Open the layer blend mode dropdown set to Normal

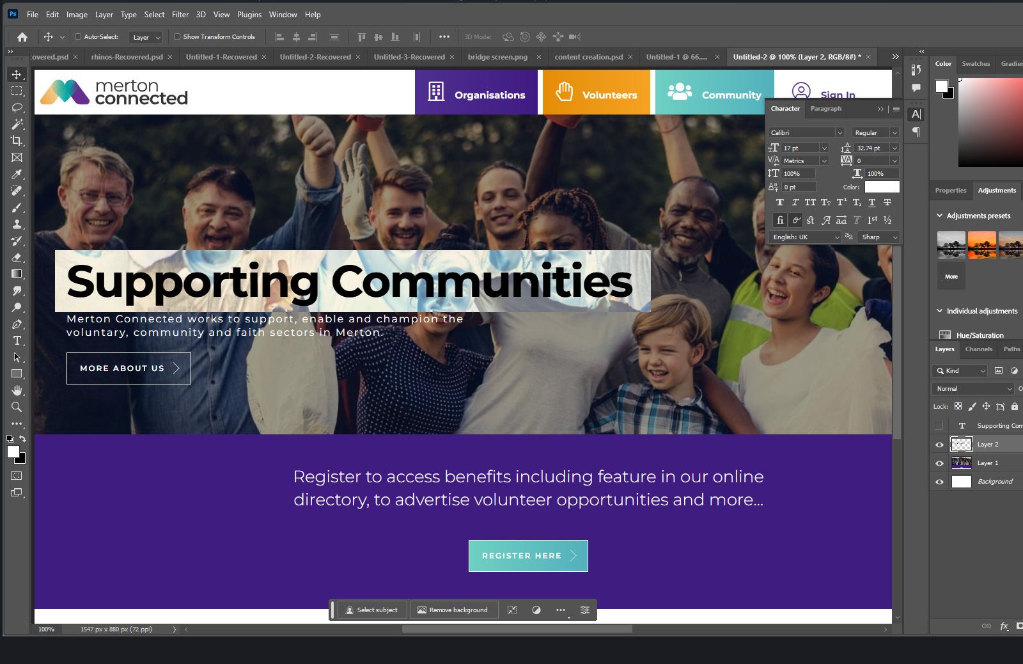pos(972,388)
